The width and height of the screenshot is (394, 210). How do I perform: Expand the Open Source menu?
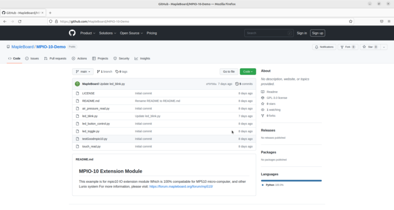coord(131,33)
